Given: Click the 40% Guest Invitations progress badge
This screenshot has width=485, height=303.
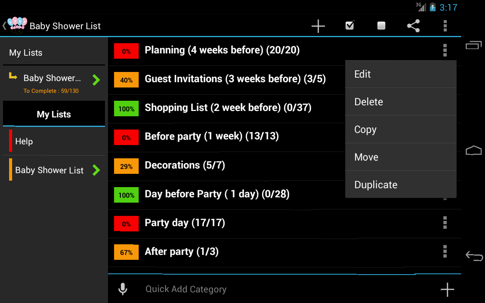Looking at the screenshot, I should 126,80.
